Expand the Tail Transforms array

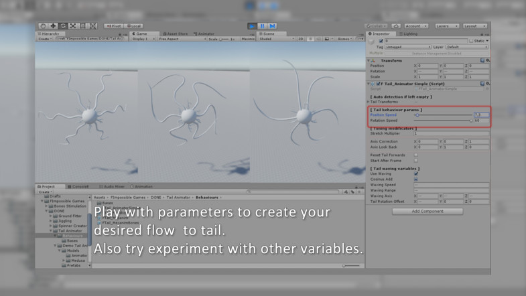tap(369, 102)
